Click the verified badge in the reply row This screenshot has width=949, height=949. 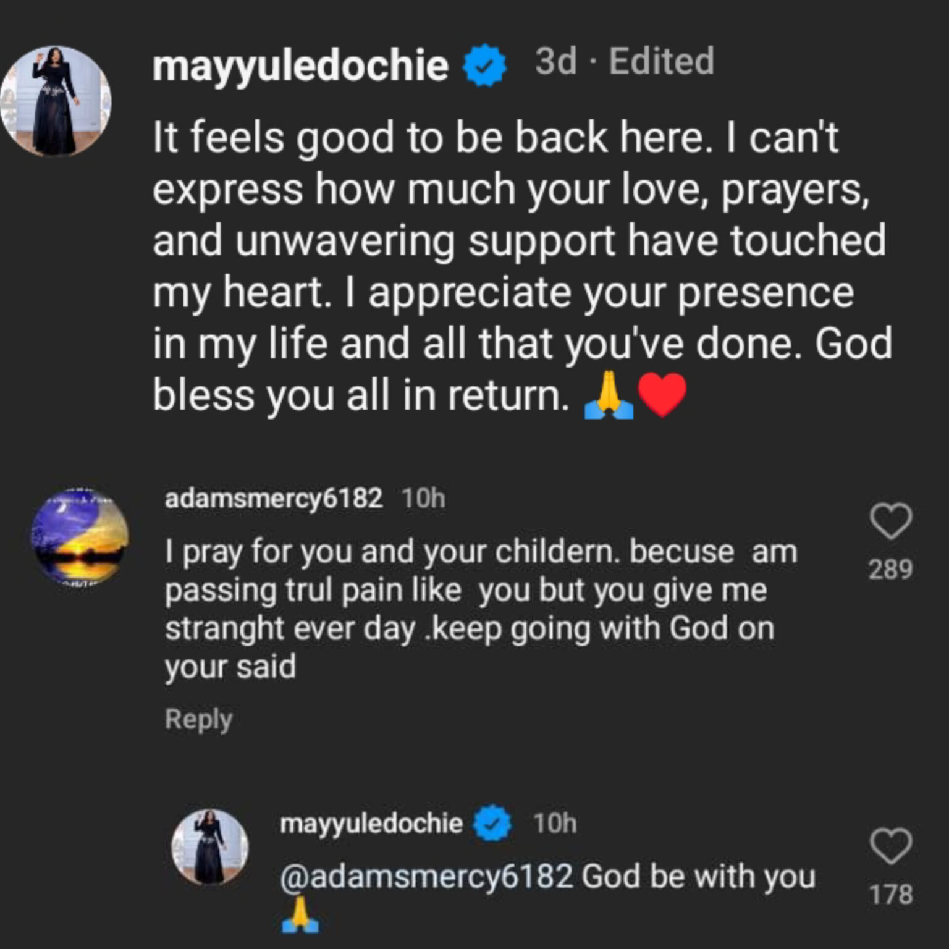tap(492, 824)
